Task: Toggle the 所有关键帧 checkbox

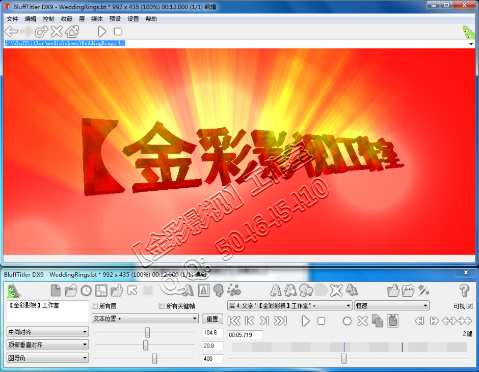Action: 162,306
